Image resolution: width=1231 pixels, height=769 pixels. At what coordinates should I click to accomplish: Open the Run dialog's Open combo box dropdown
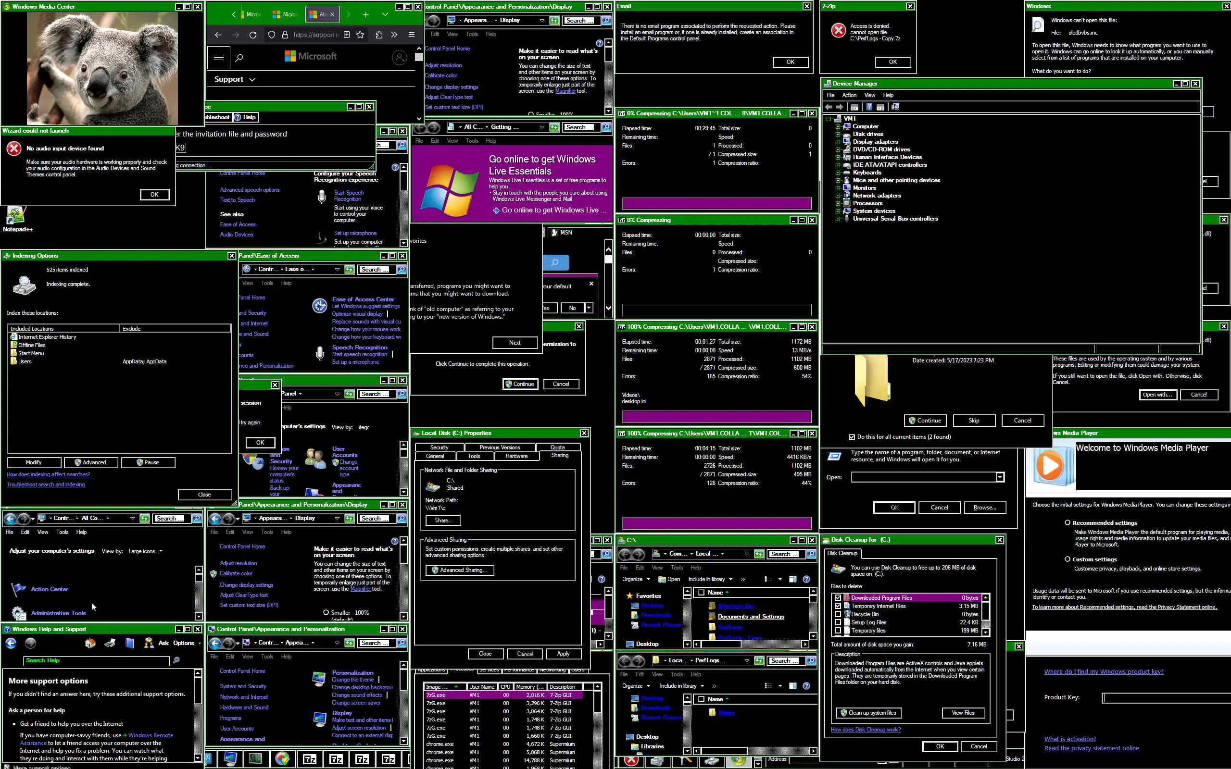pos(1000,477)
